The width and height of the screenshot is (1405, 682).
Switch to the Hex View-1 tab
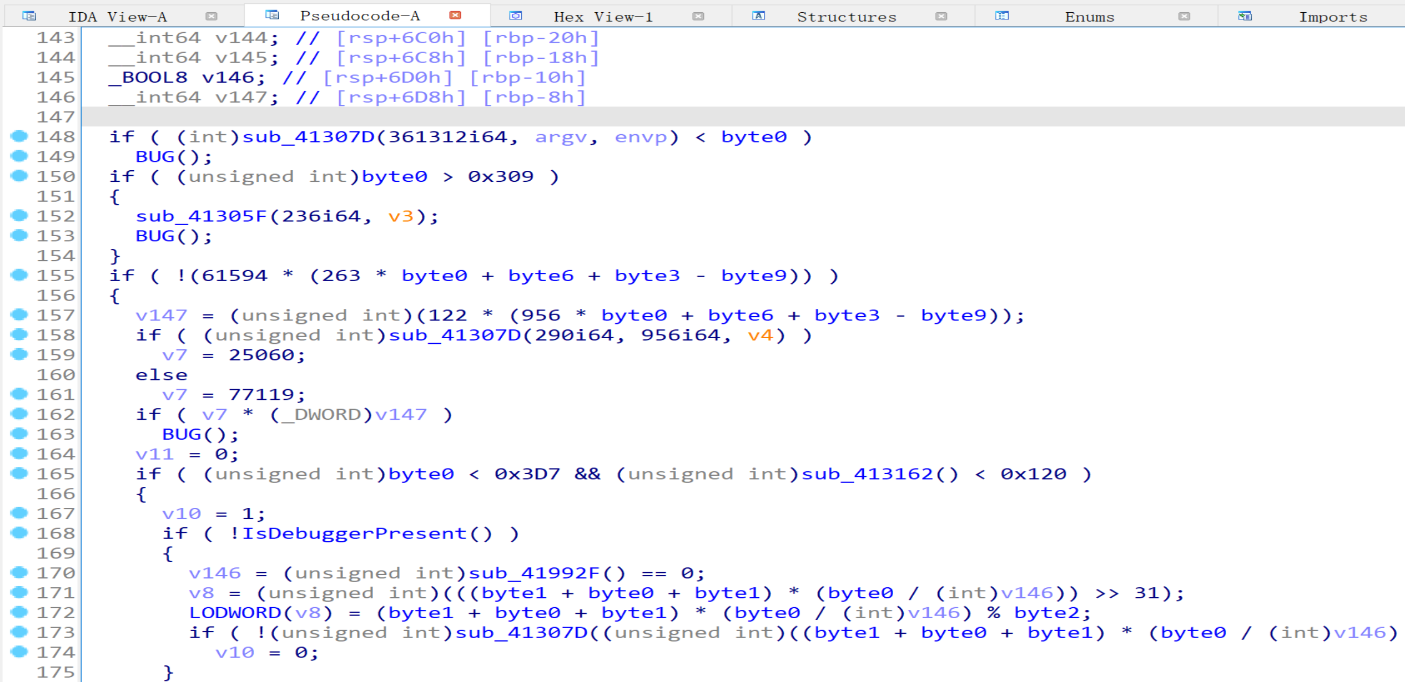(x=603, y=17)
